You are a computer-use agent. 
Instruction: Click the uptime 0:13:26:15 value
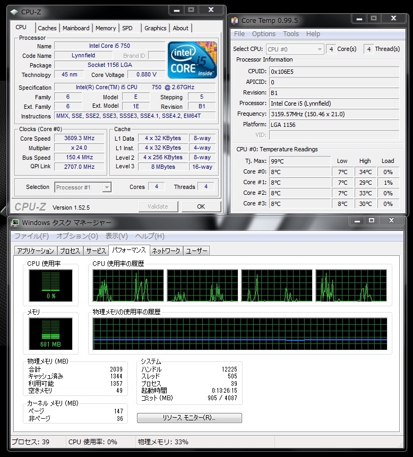pyautogui.click(x=225, y=391)
